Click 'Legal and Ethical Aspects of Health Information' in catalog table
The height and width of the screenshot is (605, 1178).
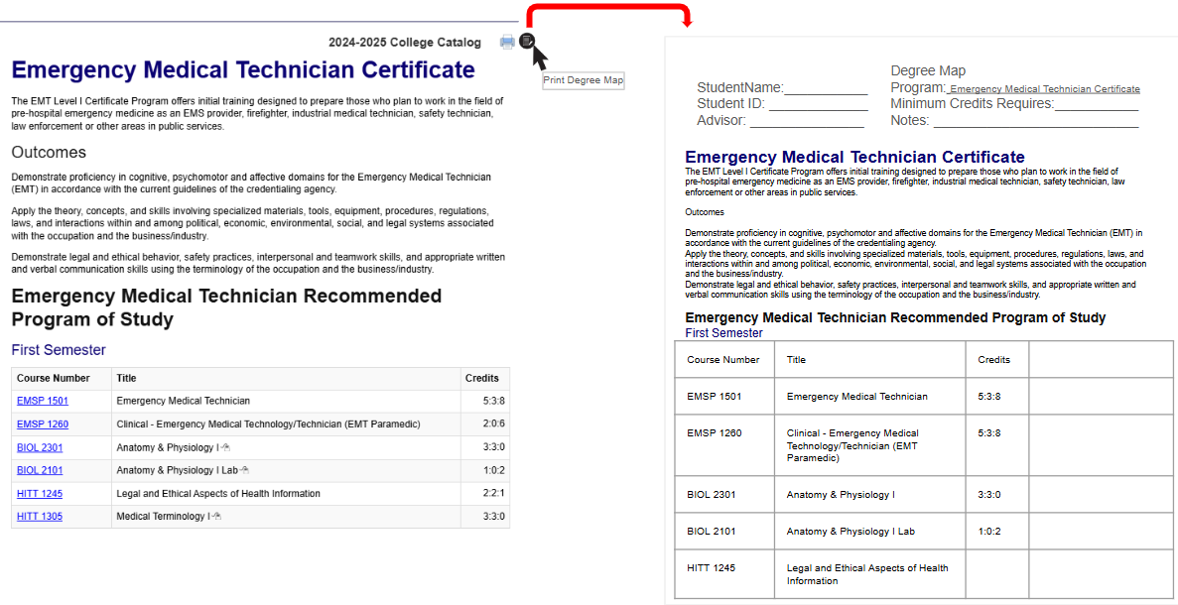point(218,493)
